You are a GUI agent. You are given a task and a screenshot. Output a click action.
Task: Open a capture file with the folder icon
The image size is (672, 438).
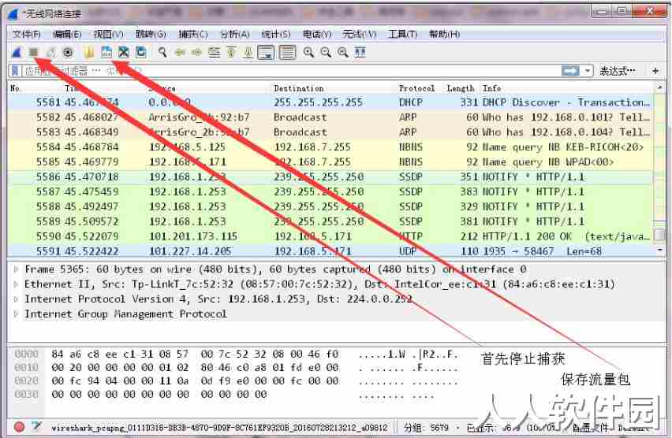(x=89, y=53)
